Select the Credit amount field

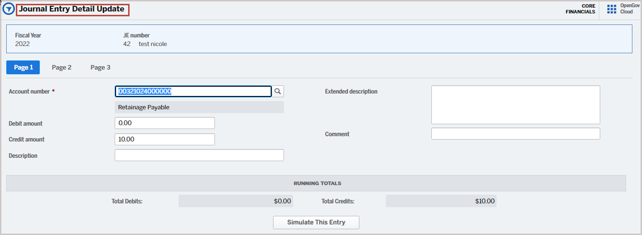coord(165,139)
